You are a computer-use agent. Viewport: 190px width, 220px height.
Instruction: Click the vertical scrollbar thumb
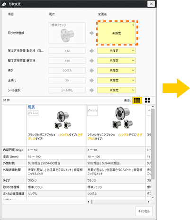pyautogui.click(x=153, y=144)
